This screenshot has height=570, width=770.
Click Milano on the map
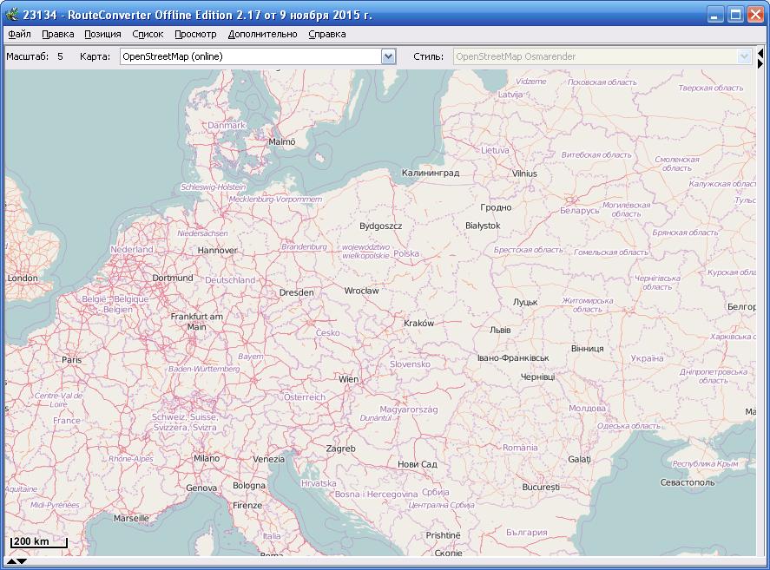click(207, 459)
